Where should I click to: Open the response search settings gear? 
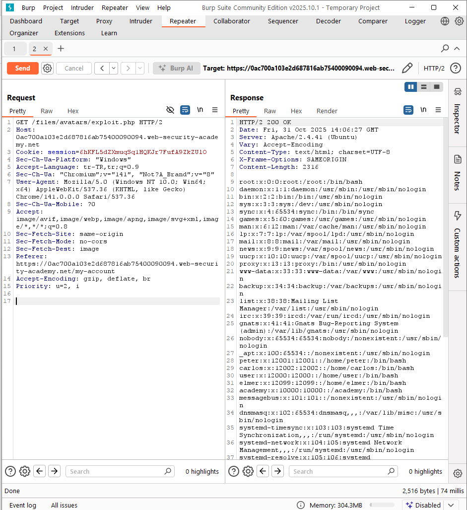248,471
